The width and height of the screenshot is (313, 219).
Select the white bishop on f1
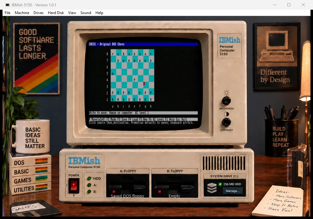click(140, 99)
